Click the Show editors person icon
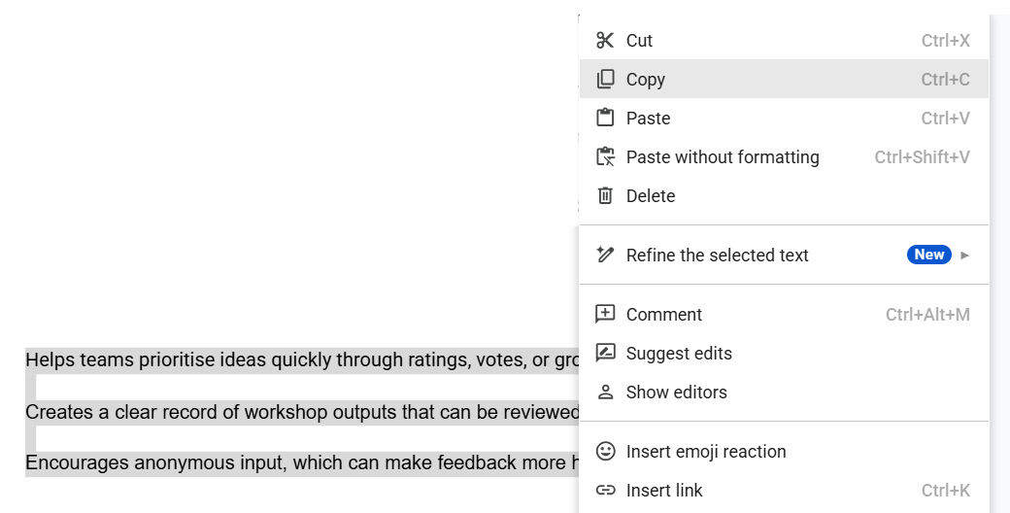The width and height of the screenshot is (1010, 513). [x=605, y=392]
